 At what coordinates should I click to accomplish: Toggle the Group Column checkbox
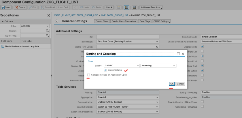(105, 70)
